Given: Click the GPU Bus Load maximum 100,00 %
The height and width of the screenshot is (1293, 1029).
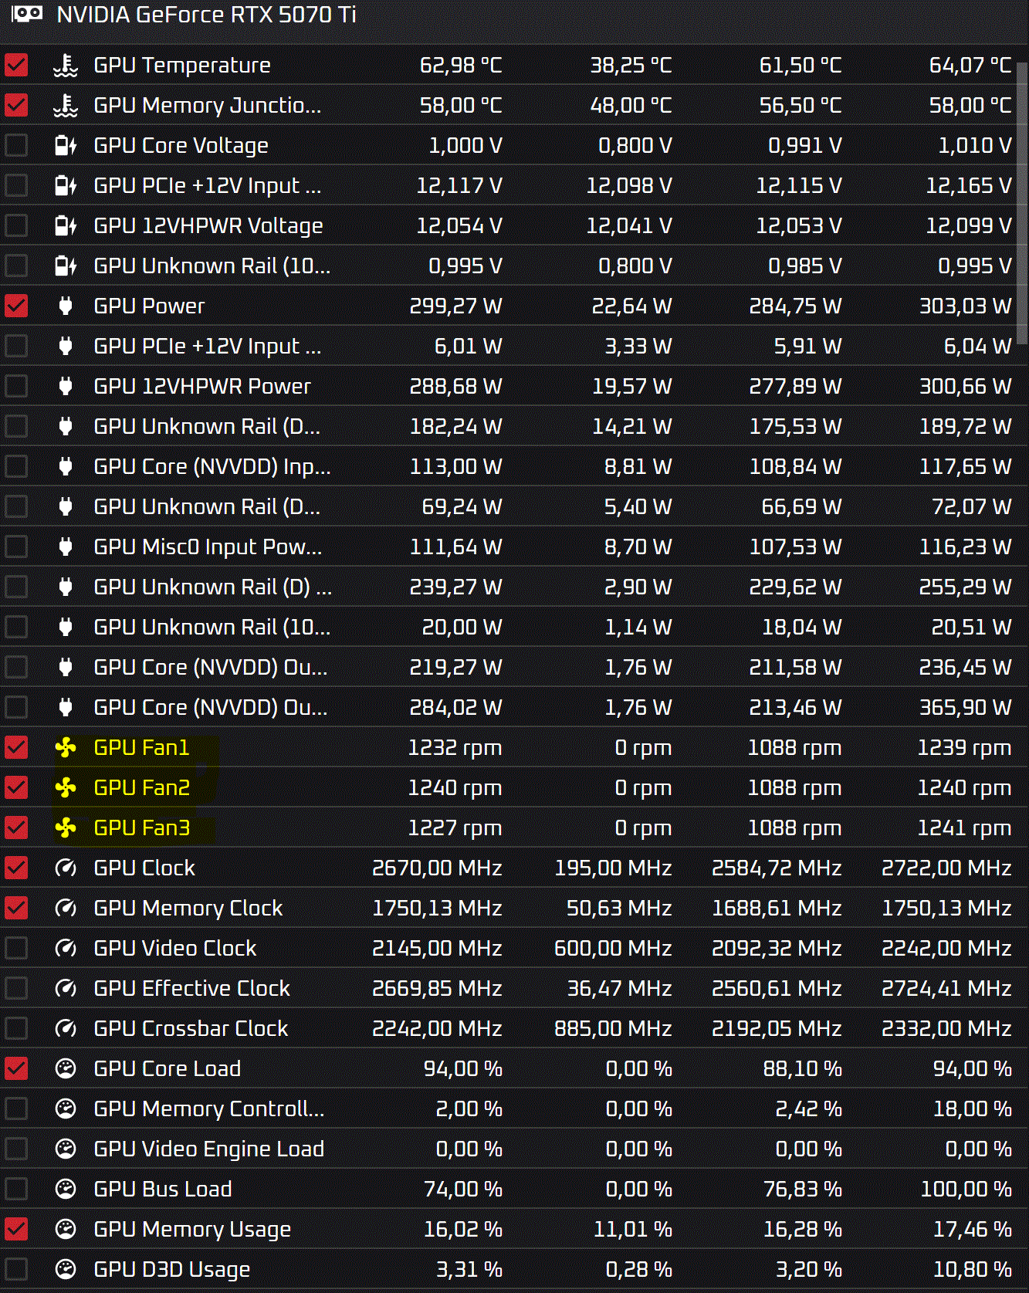Looking at the screenshot, I should 966,1189.
